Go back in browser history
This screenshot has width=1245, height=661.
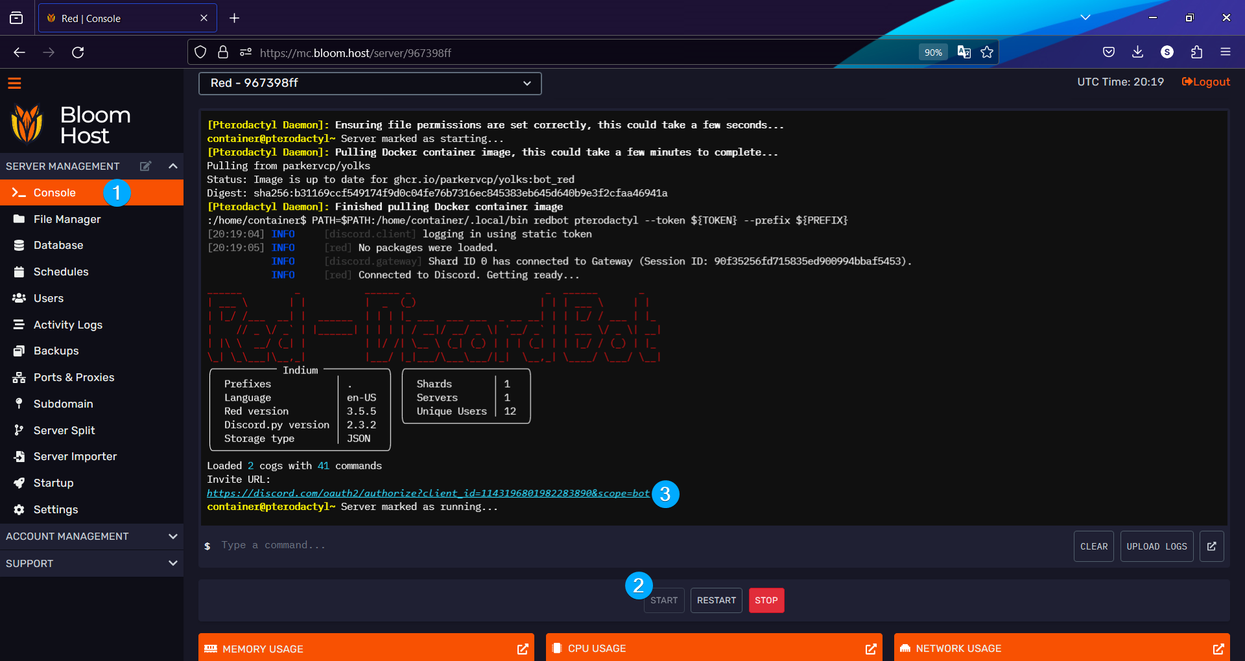coord(19,52)
